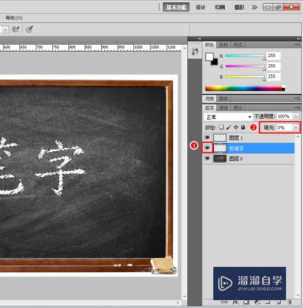Open the blend mode 正常 dropdown

228,117
